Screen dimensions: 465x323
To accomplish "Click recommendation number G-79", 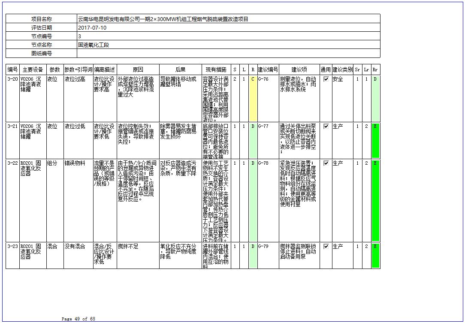I will pos(263,246).
